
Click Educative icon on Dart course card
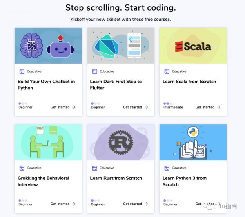pos(94,71)
